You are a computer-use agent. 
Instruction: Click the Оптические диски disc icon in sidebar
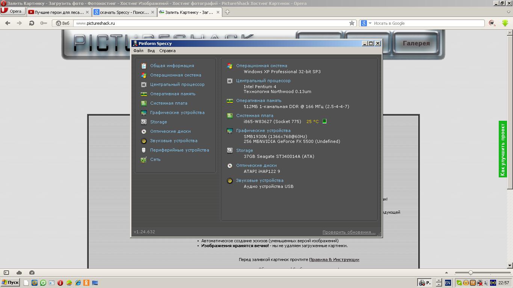pyautogui.click(x=143, y=131)
